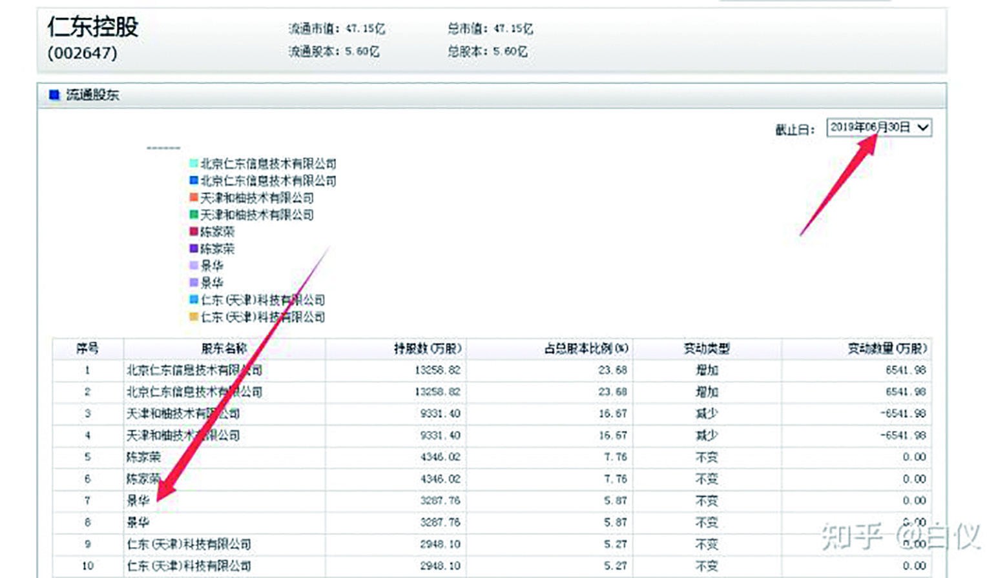Click the 变动类型 column header
The width and height of the screenshot is (1007, 578).
(709, 348)
